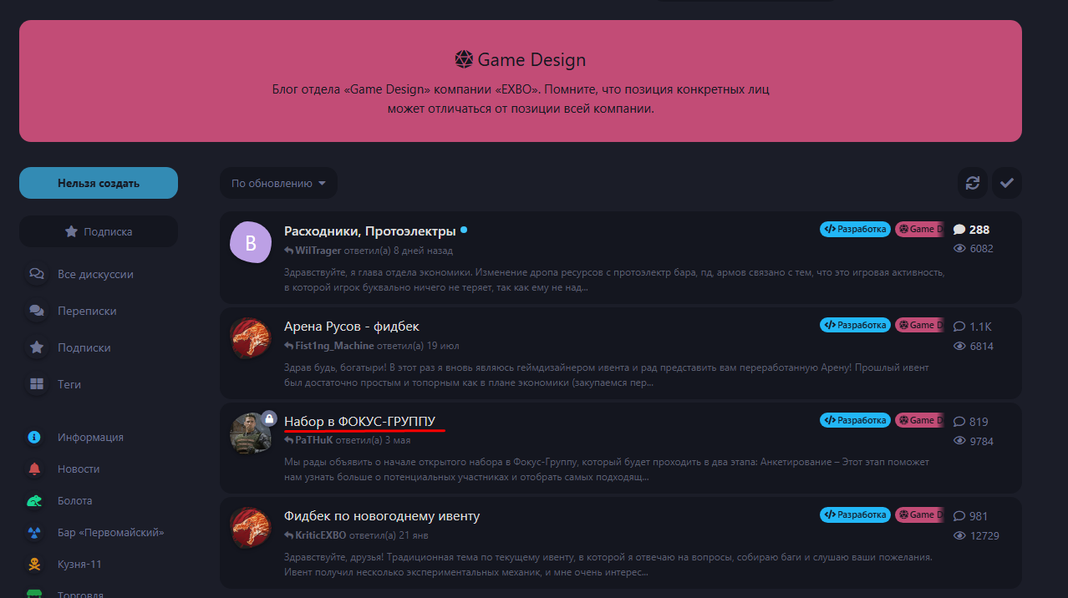
Task: Click username 'WilTrager' in last reply line
Action: point(320,251)
